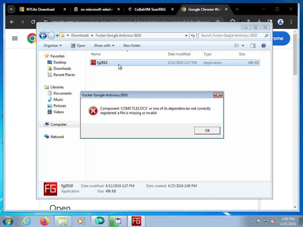The width and height of the screenshot is (303, 227).
Task: Go back in Explorer window
Action: [x=43, y=35]
